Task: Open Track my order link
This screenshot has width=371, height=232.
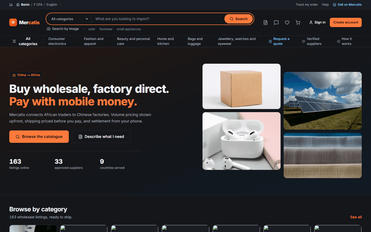Action: (307, 5)
